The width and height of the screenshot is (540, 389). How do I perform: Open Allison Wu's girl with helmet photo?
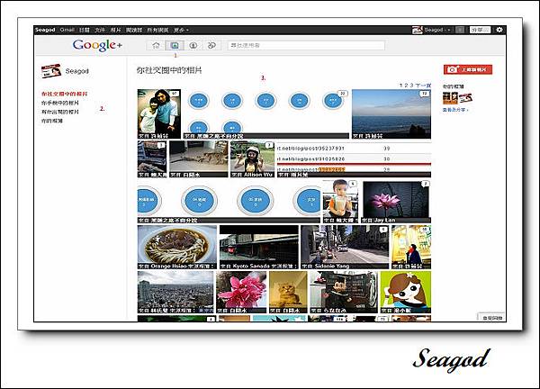(252, 158)
